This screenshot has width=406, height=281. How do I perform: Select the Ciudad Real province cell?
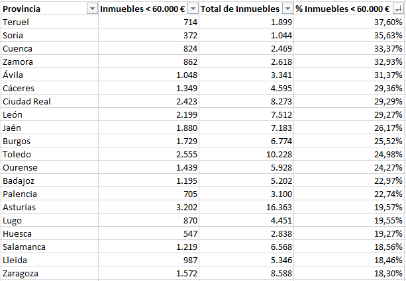coord(50,101)
